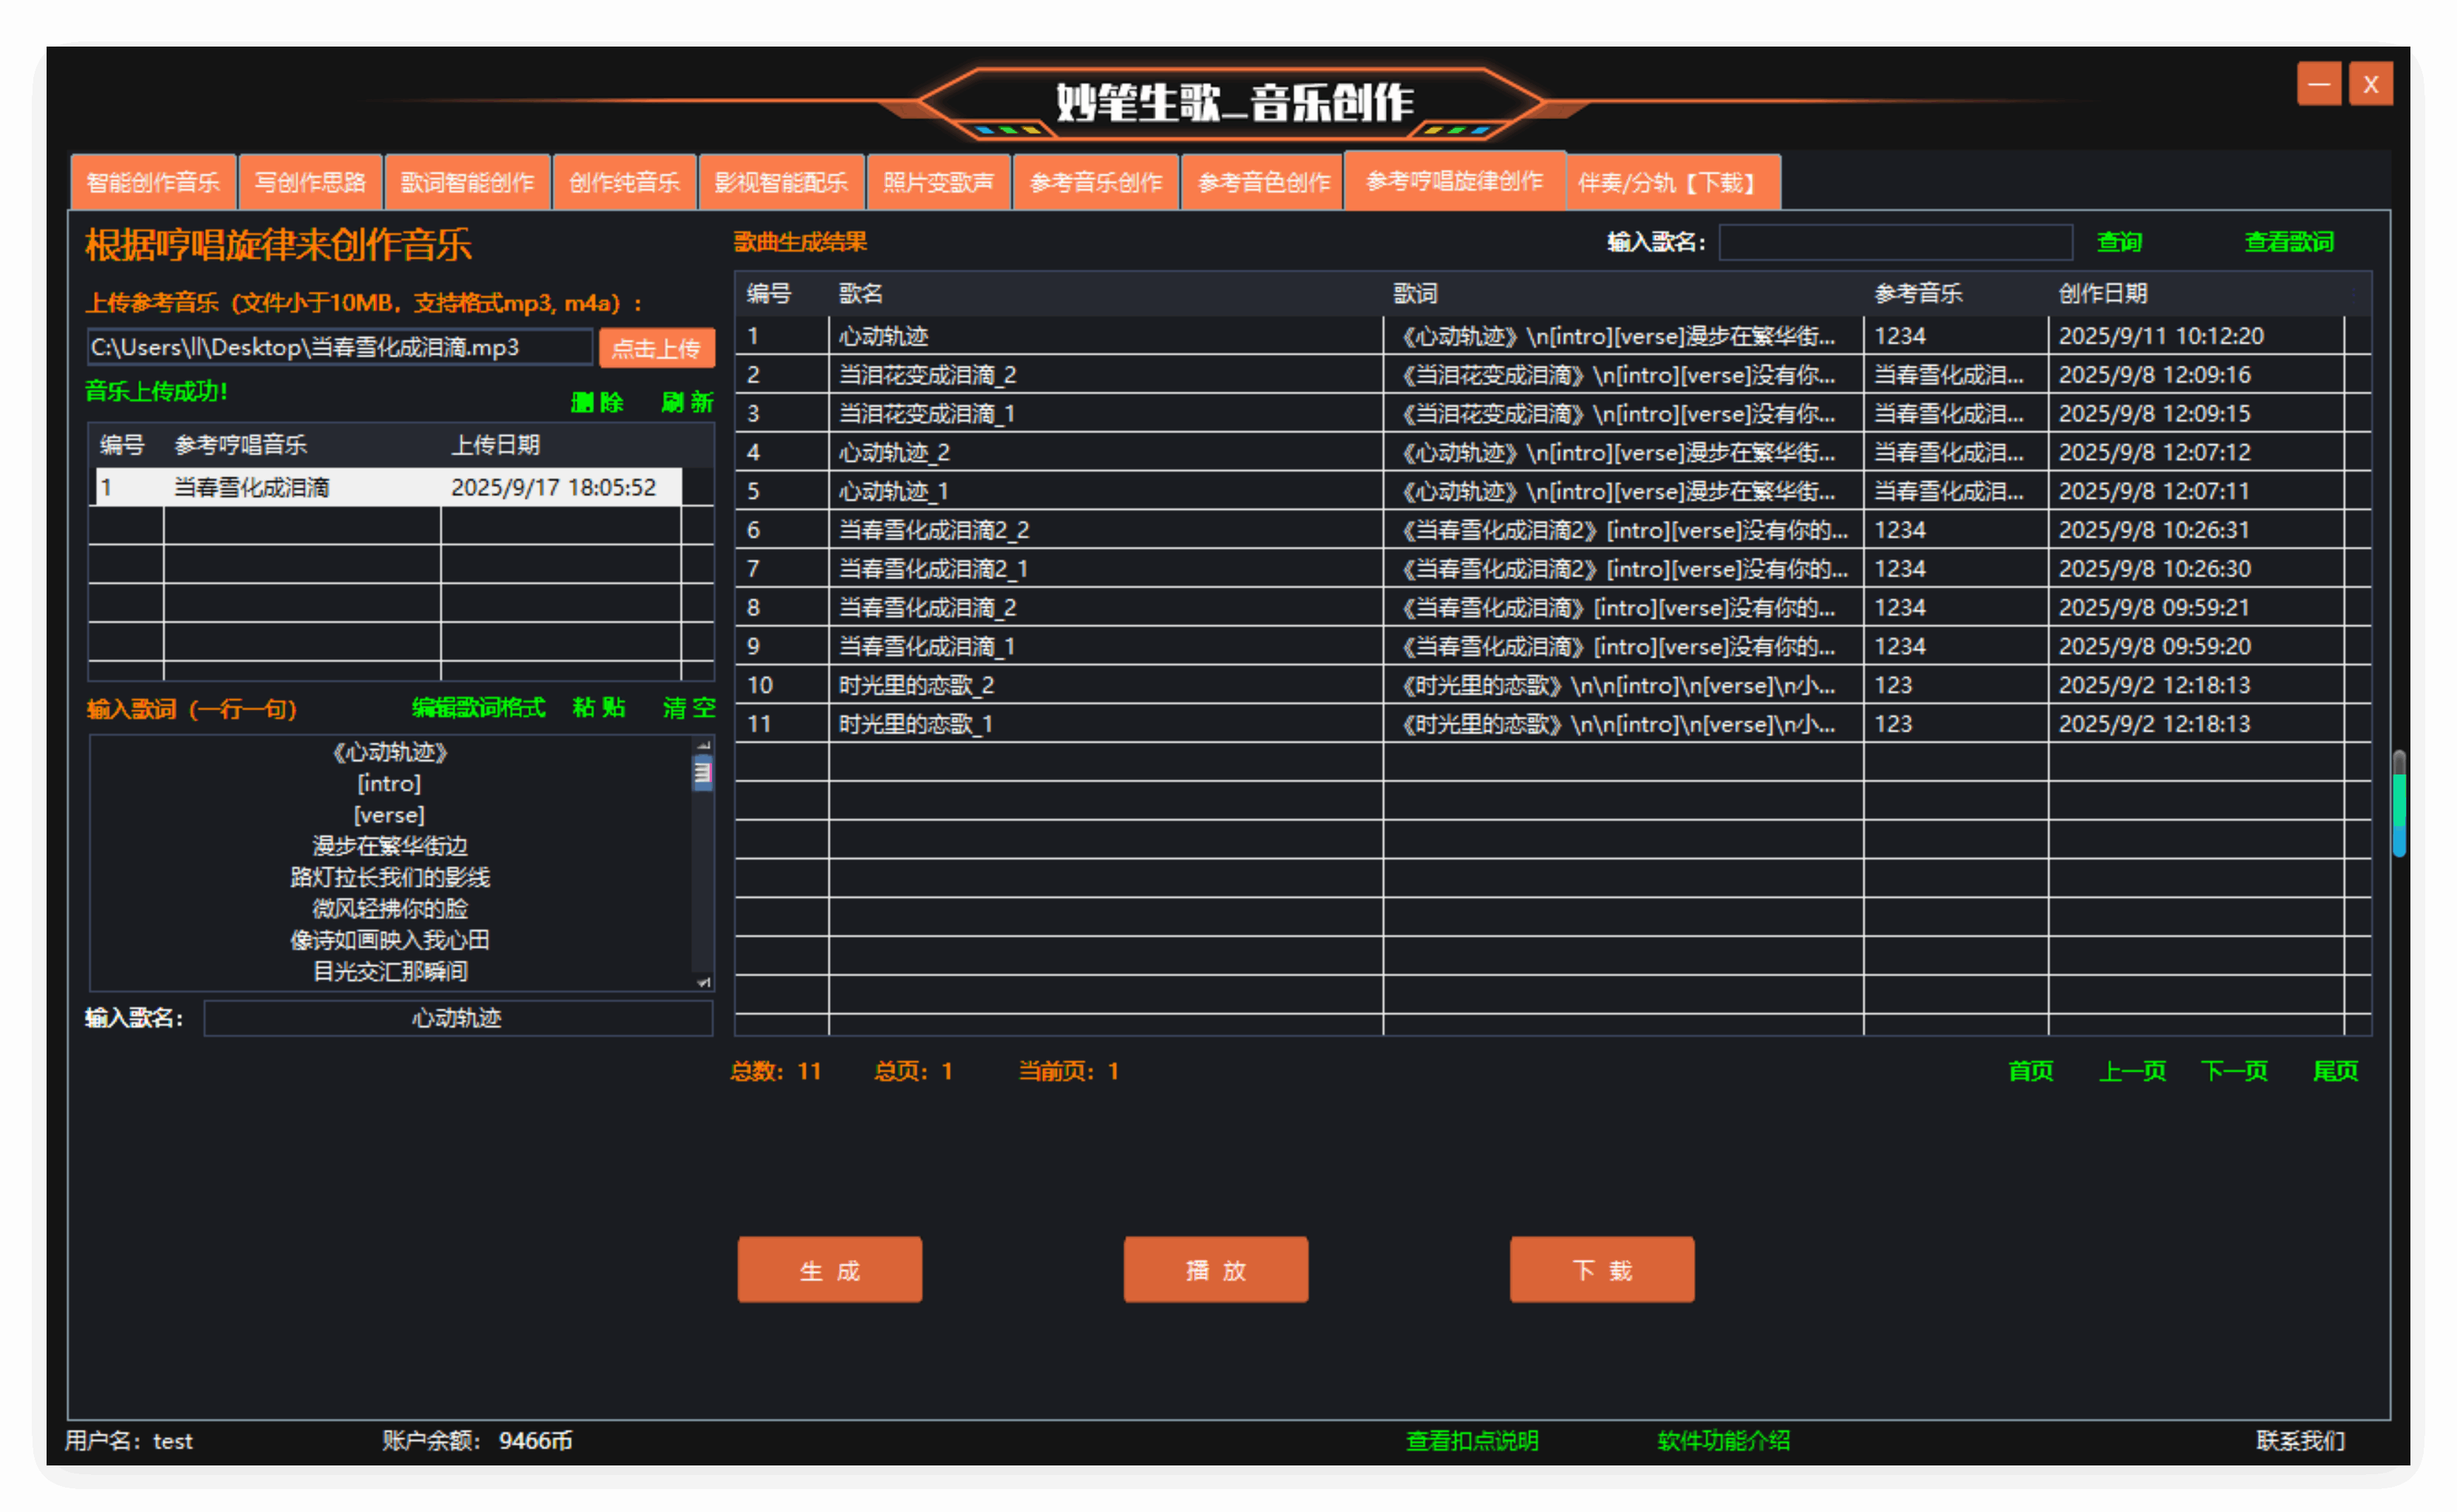This screenshot has height=1512, width=2457.
Task: Click the 点击上传 upload button
Action: click(656, 348)
